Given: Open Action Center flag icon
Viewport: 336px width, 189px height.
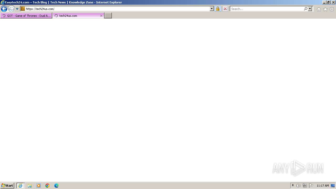Looking at the screenshot, I should [311, 186].
